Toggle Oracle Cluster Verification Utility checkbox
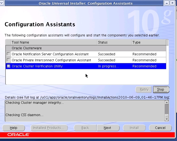Viewport: 177px width, 141px height. pyautogui.click(x=9, y=66)
